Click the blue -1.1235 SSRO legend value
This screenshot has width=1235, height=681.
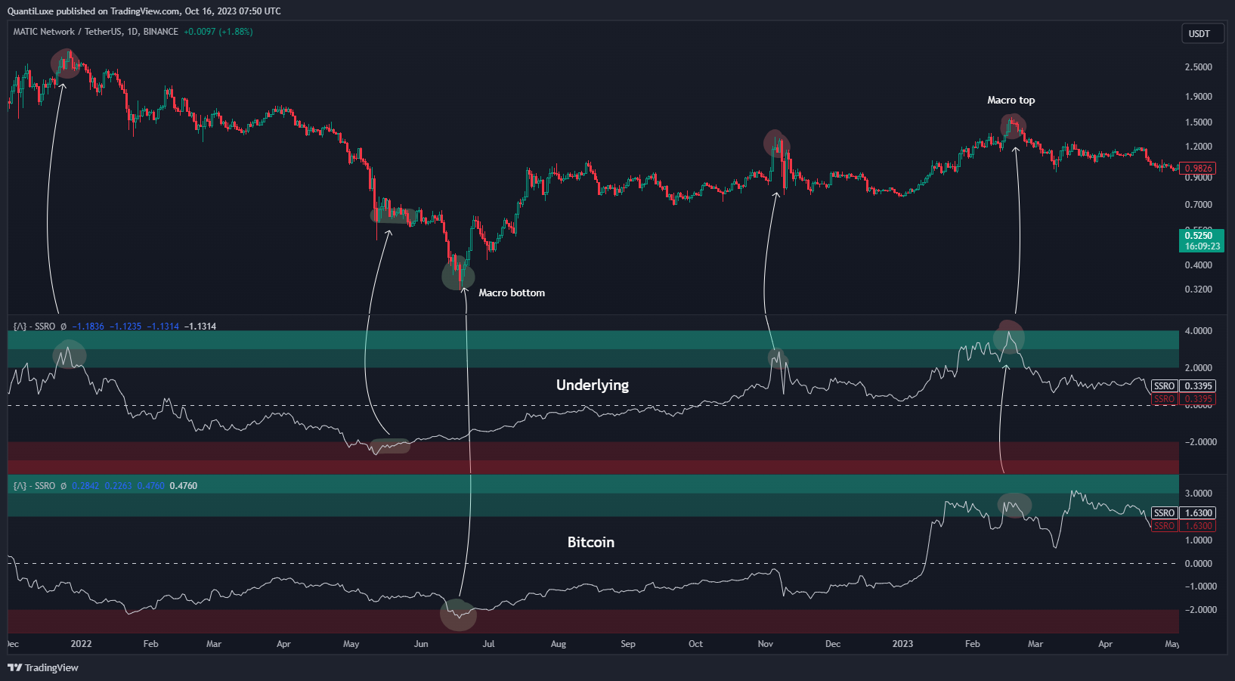point(125,327)
